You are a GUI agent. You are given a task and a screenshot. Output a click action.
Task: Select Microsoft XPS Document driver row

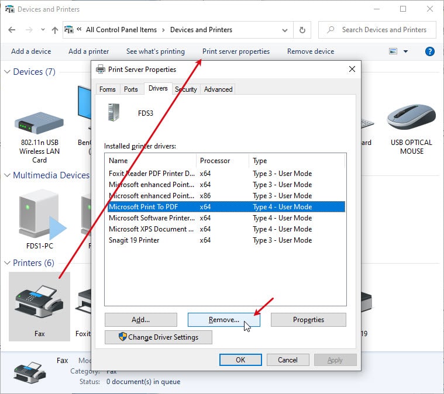pyautogui.click(x=226, y=229)
